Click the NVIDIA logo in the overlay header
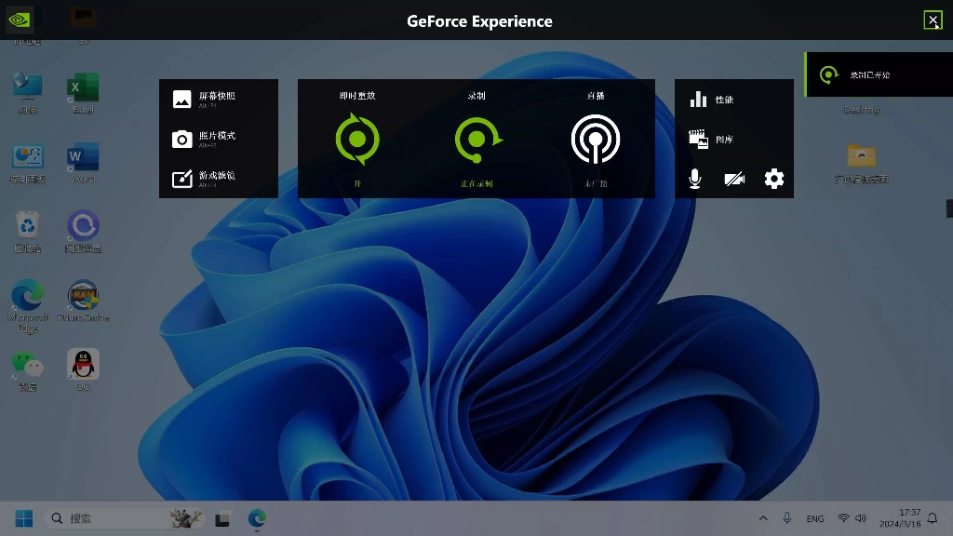 [x=20, y=20]
